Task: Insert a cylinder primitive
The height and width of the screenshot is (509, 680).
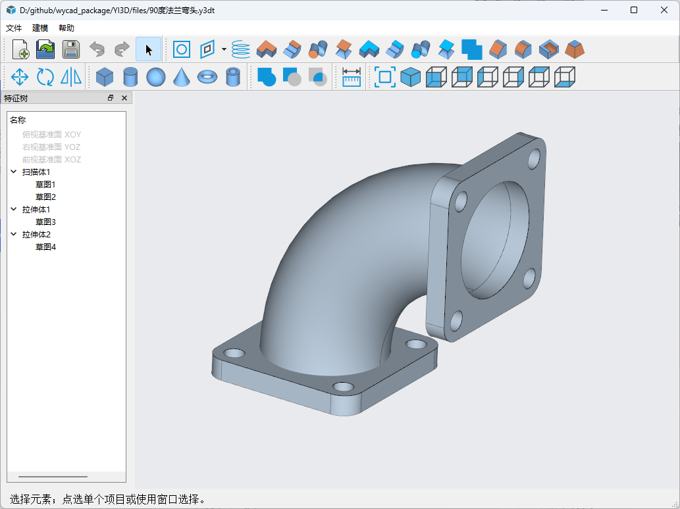Action: pos(130,77)
